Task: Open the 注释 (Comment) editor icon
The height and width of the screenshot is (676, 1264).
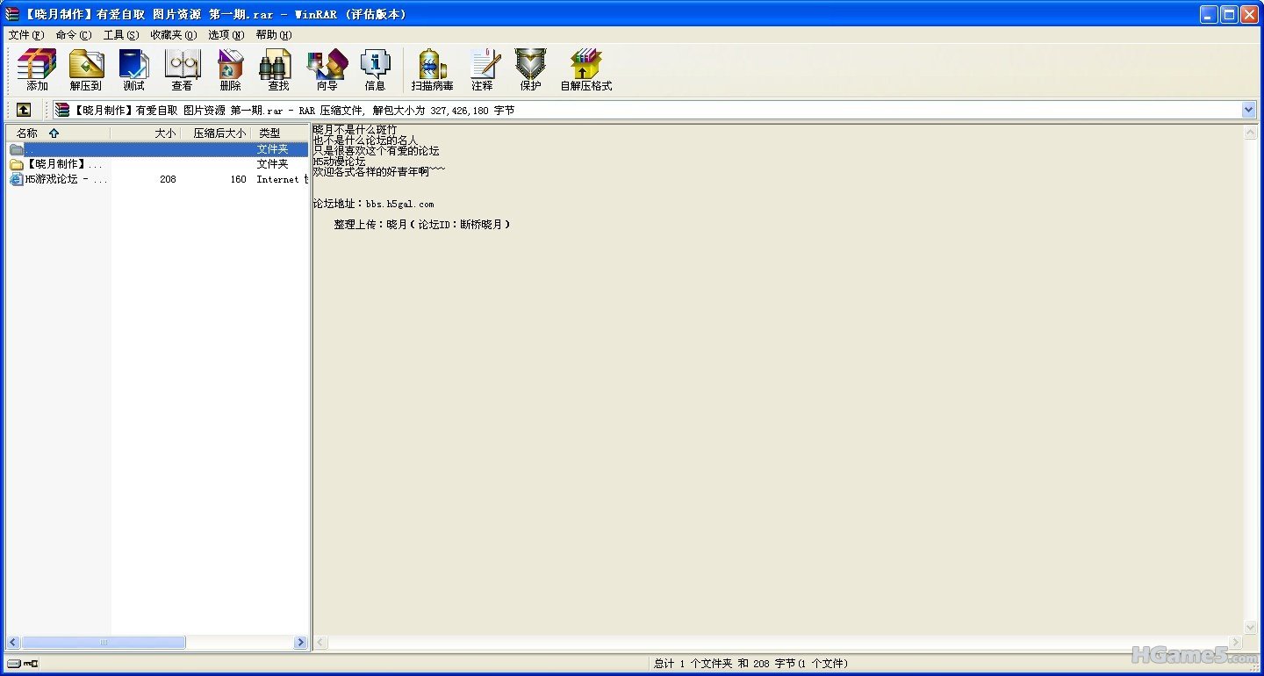Action: pyautogui.click(x=482, y=69)
